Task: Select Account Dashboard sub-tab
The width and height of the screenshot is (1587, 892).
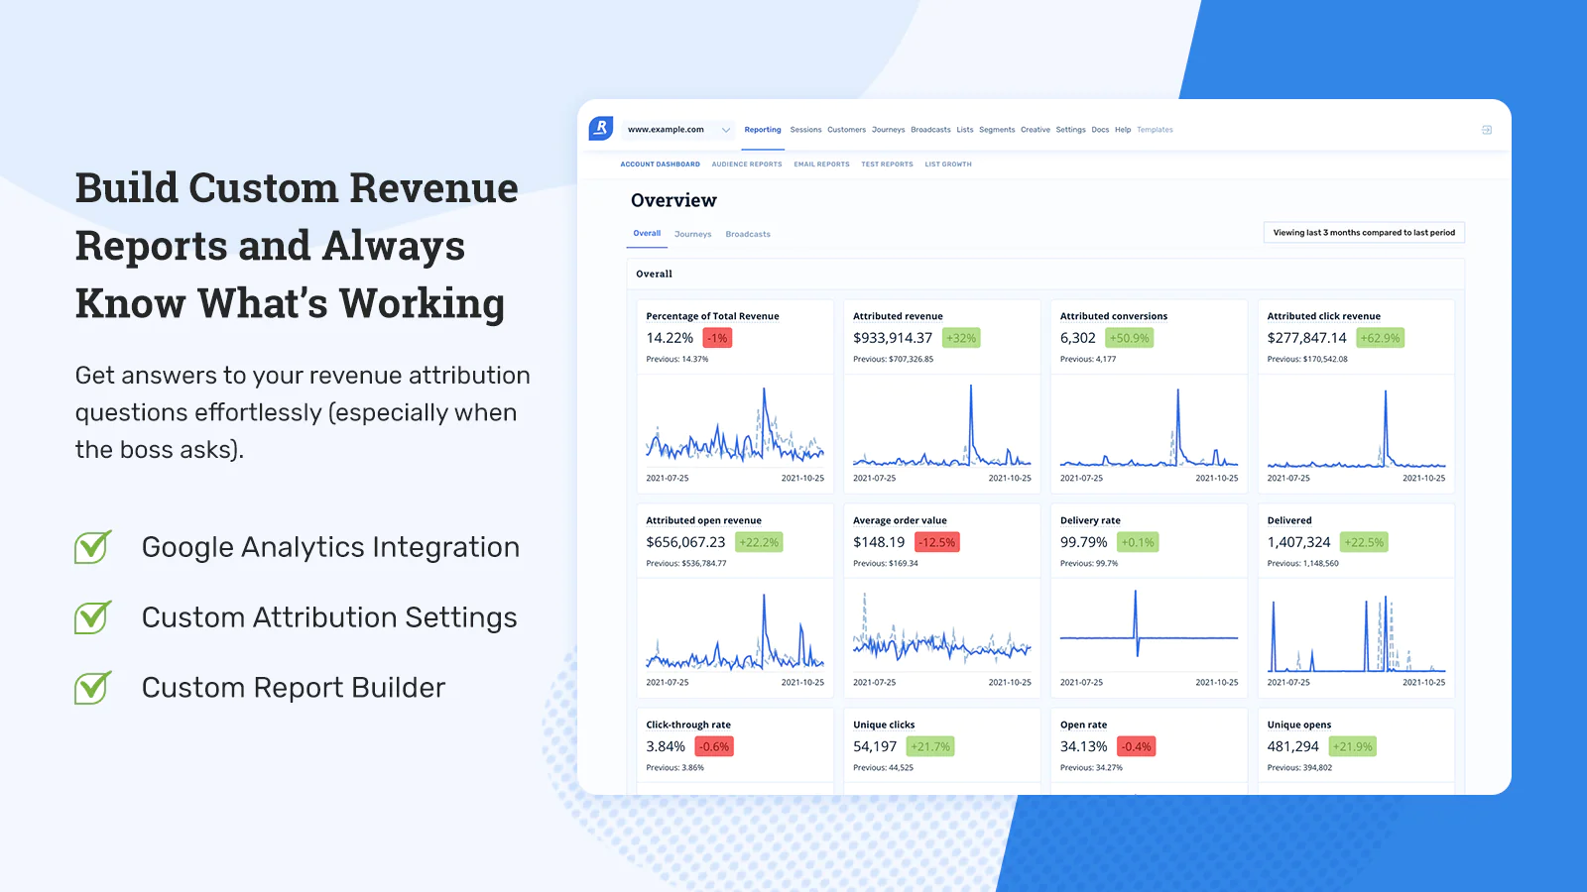Action: click(x=660, y=165)
